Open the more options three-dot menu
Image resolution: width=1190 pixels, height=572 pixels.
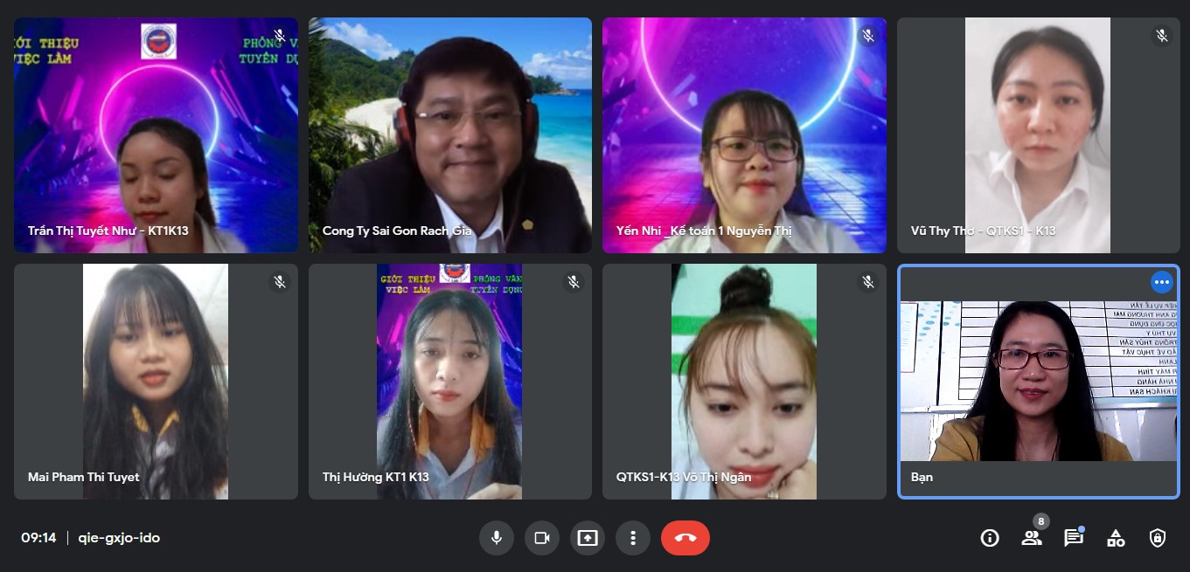tap(633, 538)
